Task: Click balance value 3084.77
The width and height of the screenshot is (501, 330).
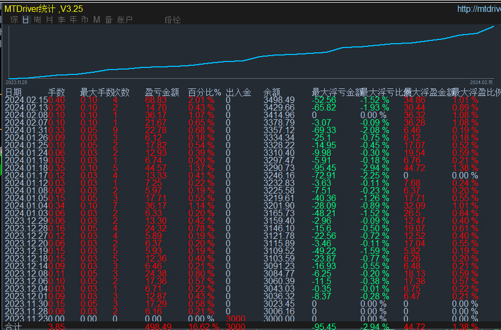Action: point(279,274)
